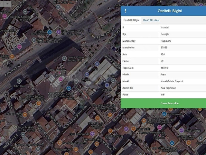Click the Galata Rooftop Ocakbaşı restaurant marker
Screen dimensions: 206x155
coord(39,103)
